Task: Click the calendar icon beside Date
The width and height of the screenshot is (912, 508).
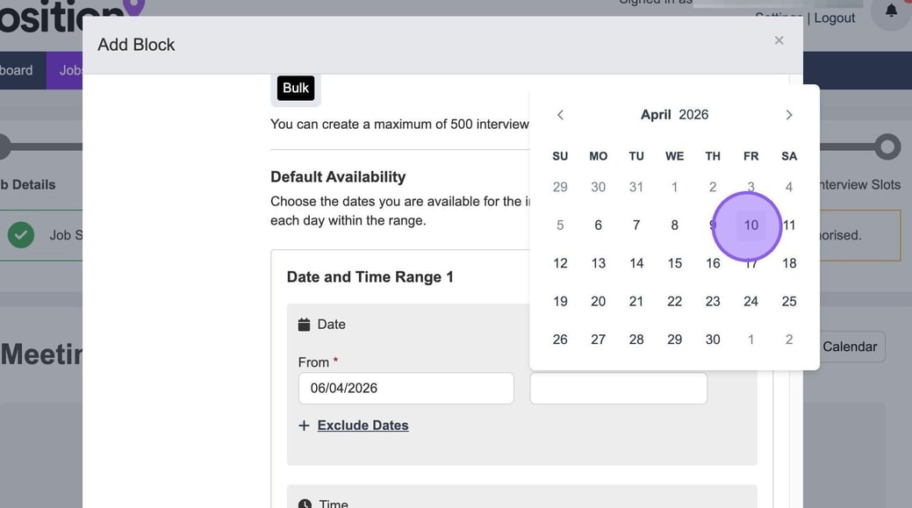Action: tap(304, 325)
